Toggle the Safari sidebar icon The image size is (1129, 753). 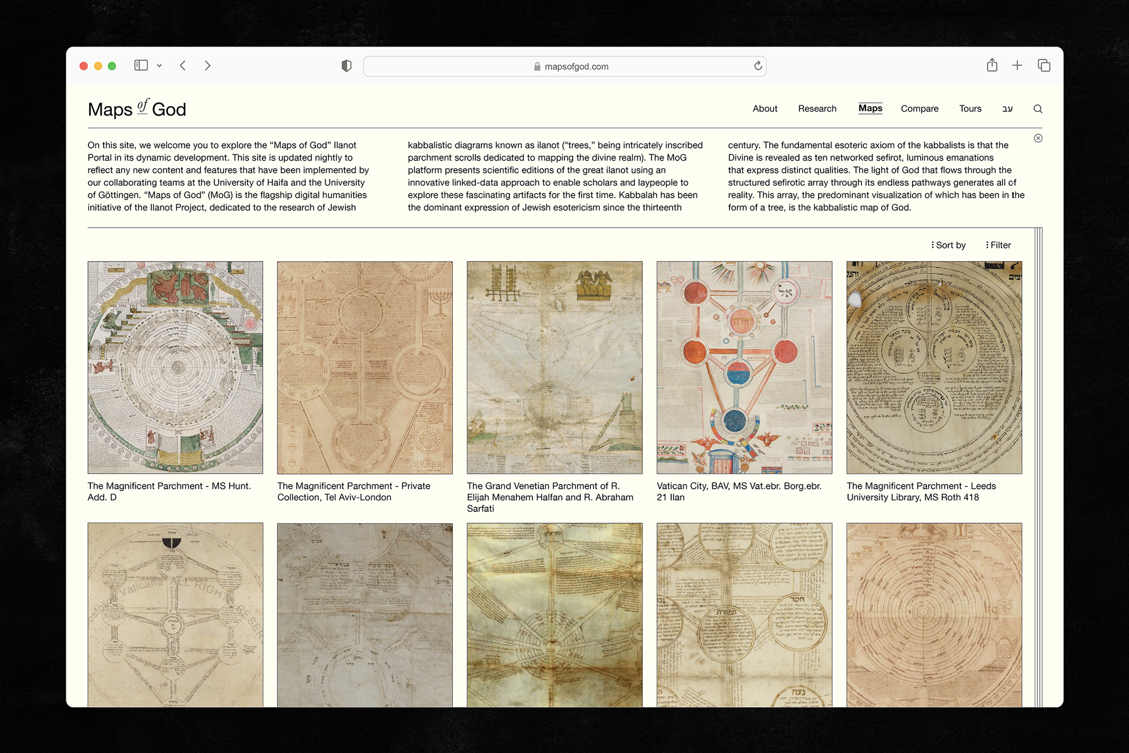pos(141,65)
